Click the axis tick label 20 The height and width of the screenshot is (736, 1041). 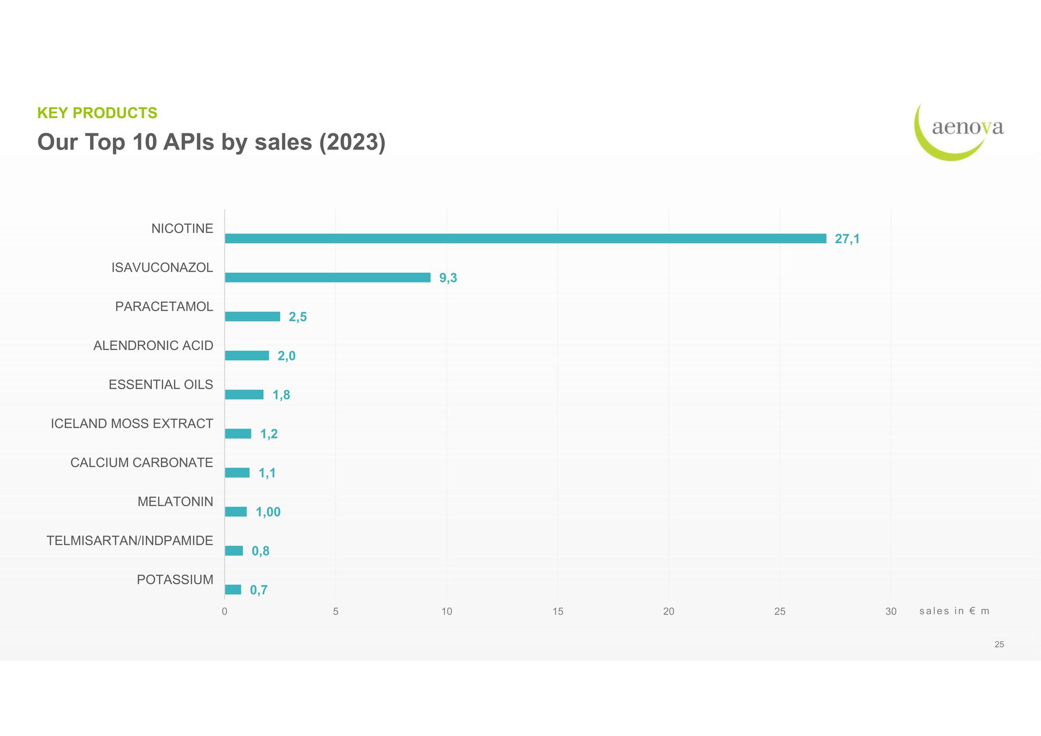[669, 611]
